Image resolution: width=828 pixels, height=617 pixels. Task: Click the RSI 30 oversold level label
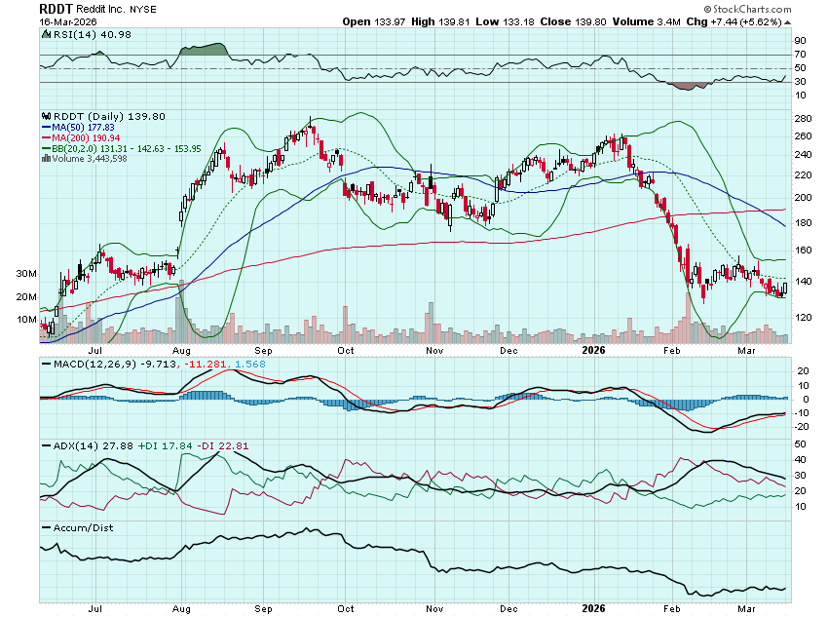click(x=800, y=81)
